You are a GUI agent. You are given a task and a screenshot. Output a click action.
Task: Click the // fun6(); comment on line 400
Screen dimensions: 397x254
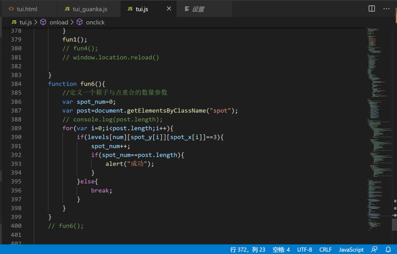[x=66, y=226]
